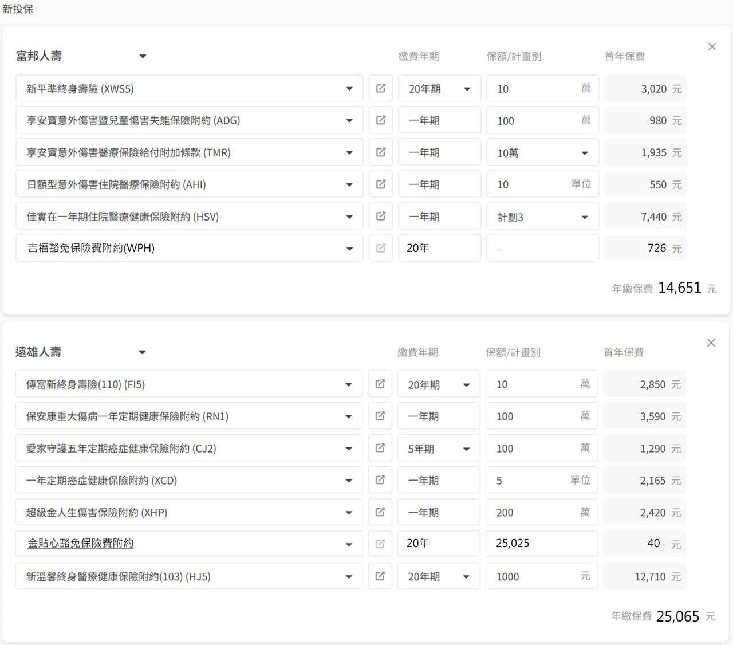
Task: Click 富邦人壽 繳費年期 column header
Action: point(419,56)
